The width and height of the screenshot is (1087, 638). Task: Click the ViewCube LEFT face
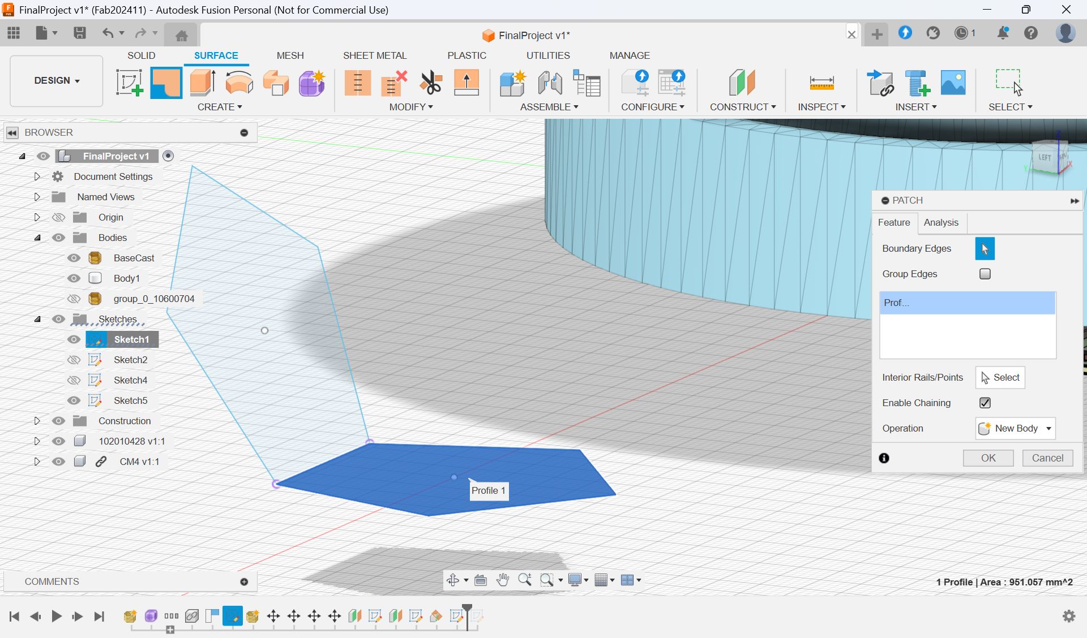[1045, 158]
